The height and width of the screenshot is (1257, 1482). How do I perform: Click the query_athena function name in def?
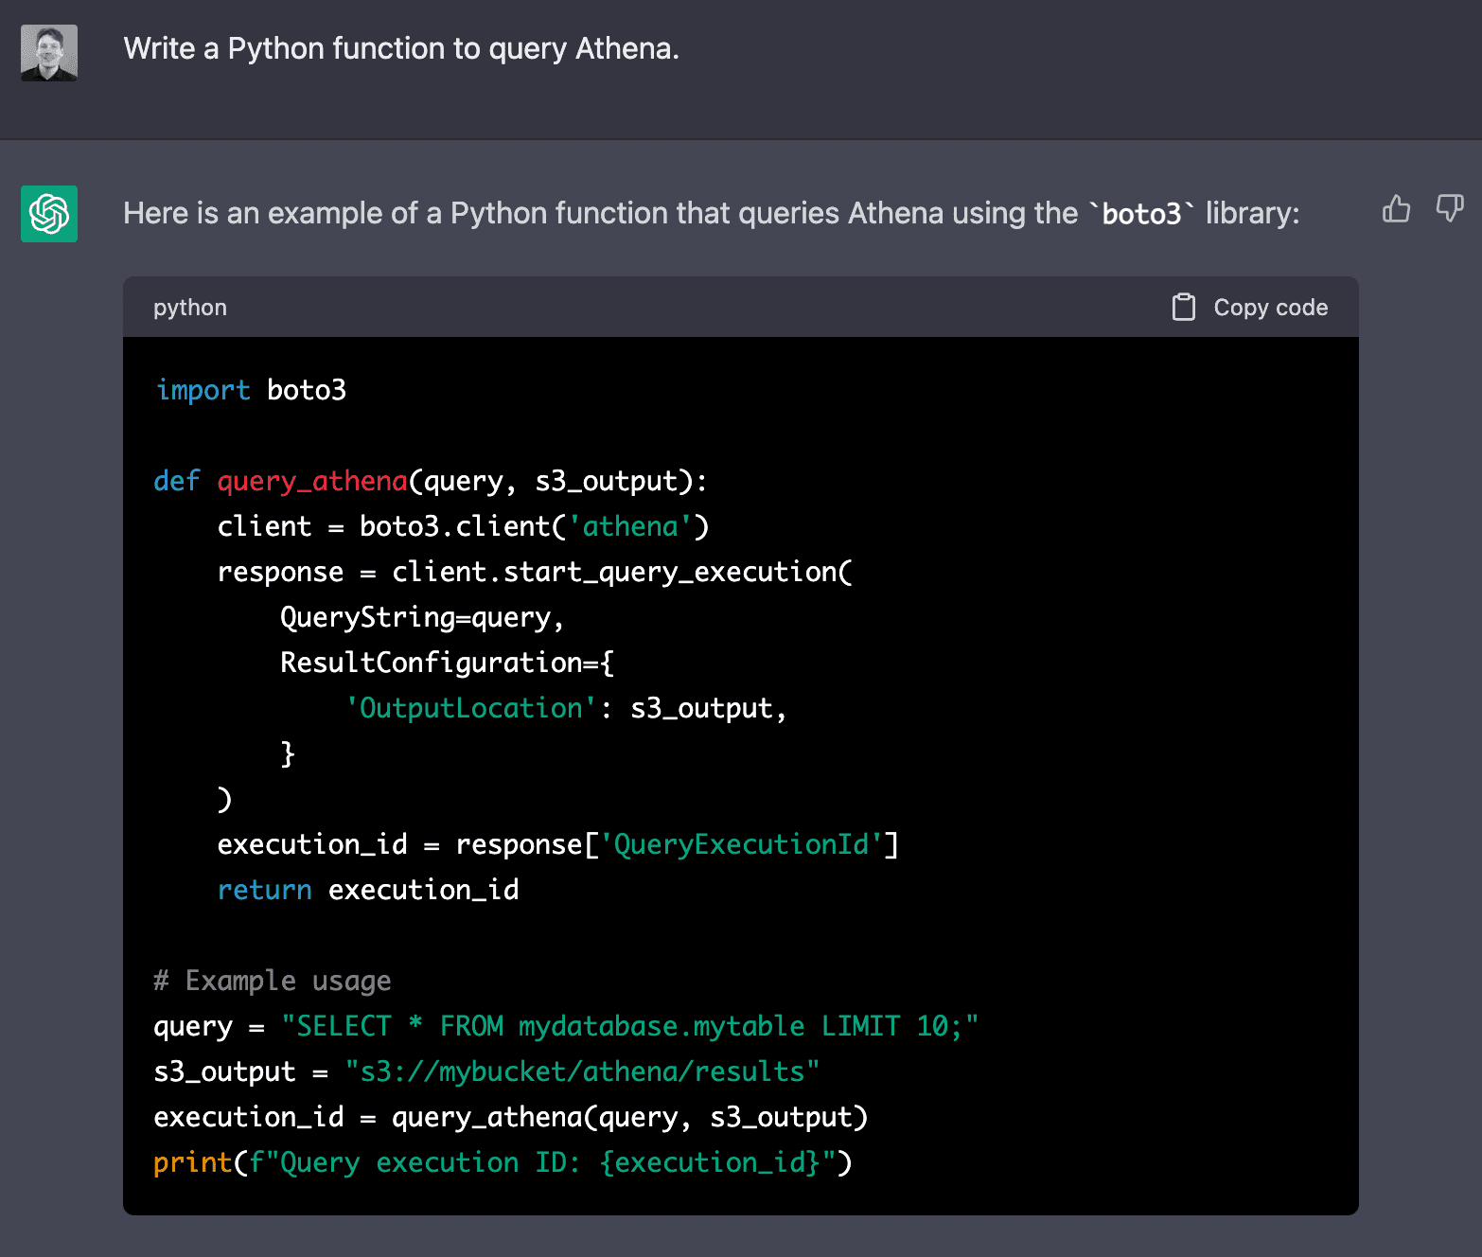[312, 481]
